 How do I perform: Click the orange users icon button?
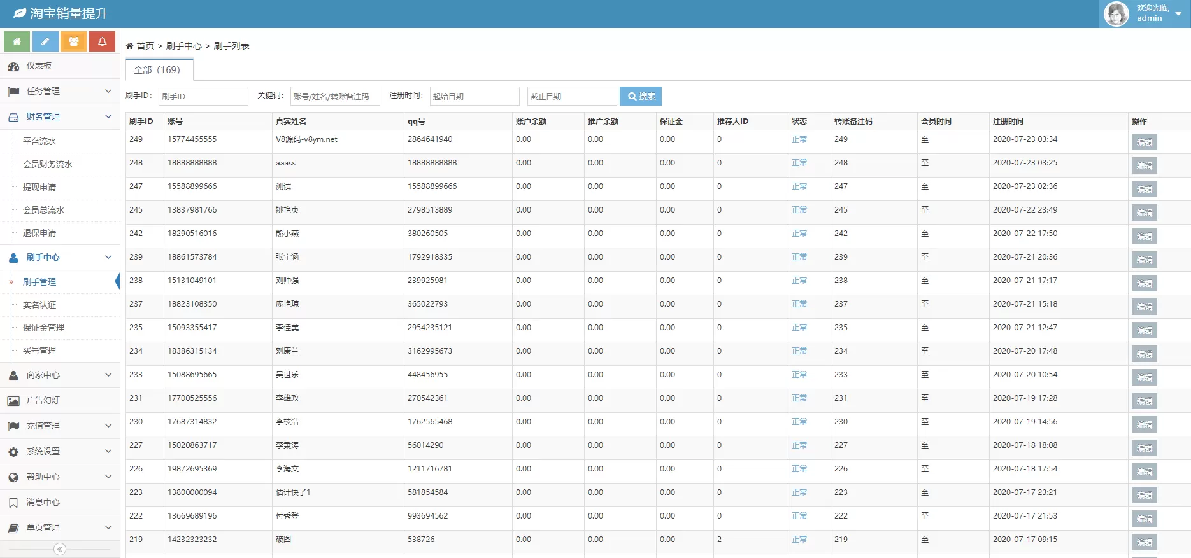74,41
